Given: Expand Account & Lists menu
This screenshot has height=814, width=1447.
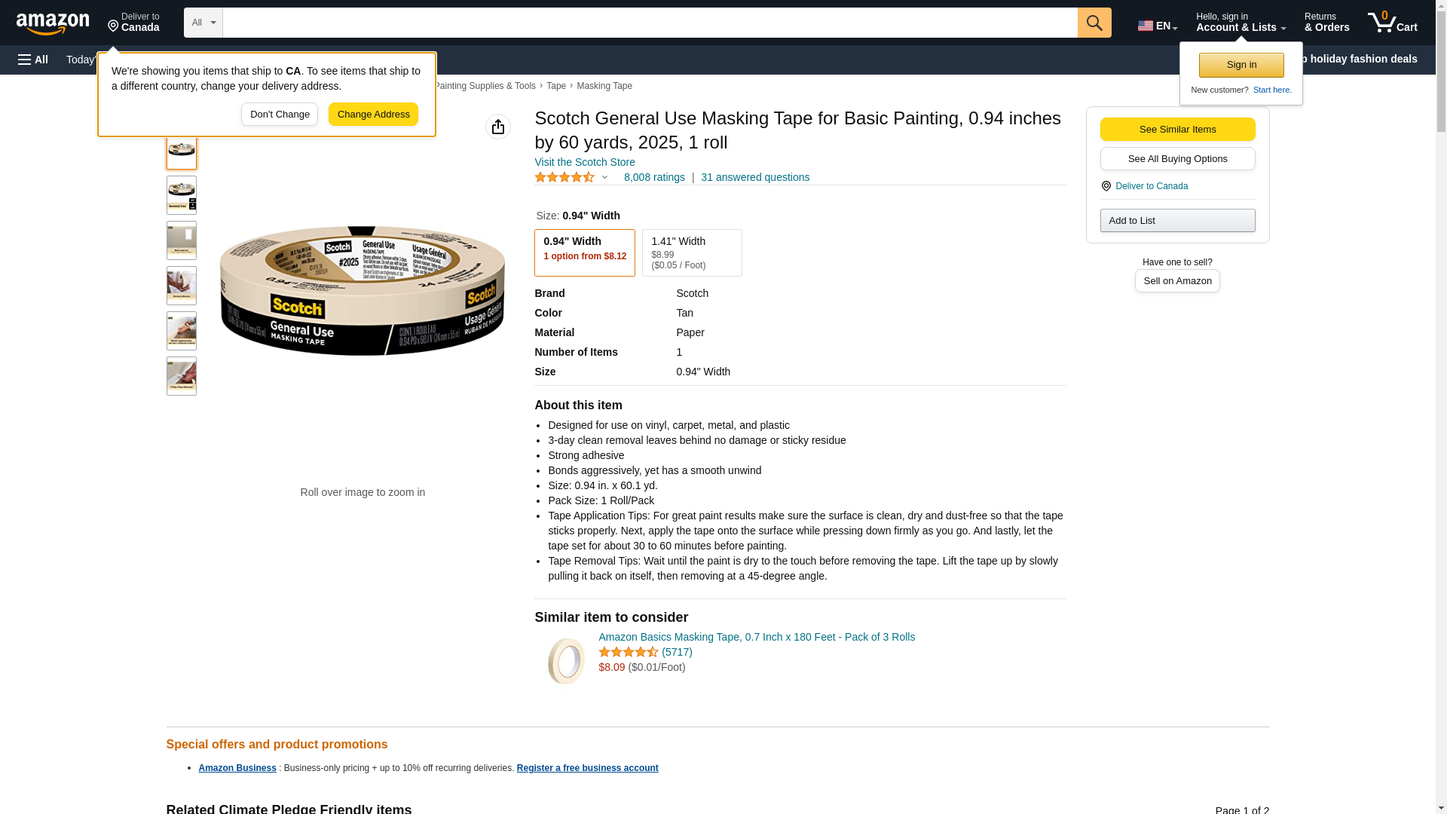Looking at the screenshot, I should tap(1241, 23).
